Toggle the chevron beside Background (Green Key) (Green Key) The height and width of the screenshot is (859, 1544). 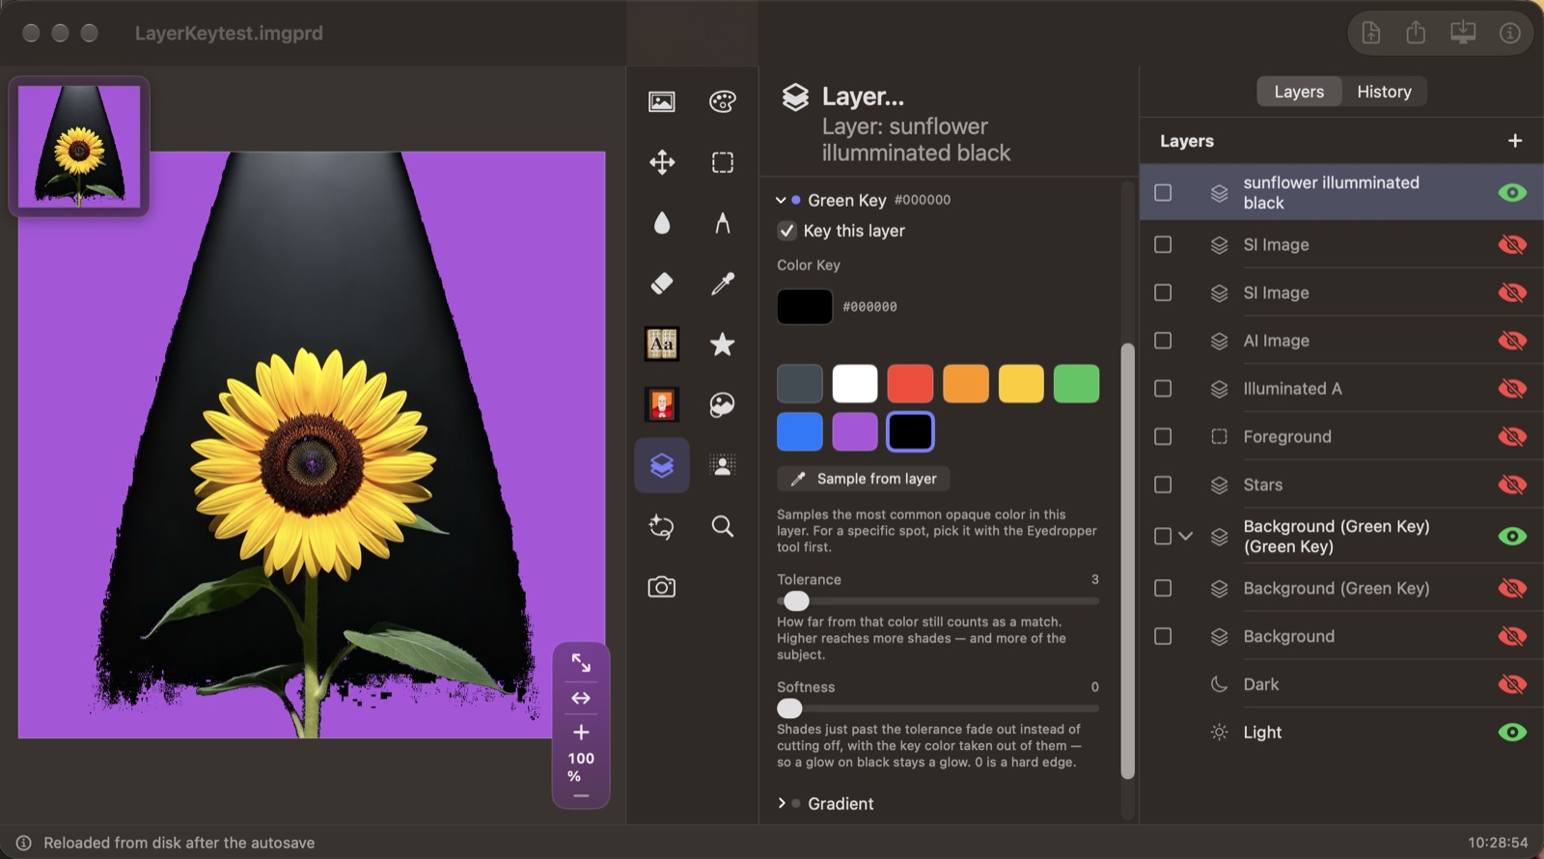1186,536
